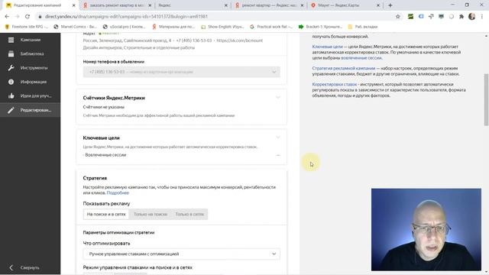Click the page vertical scrollbar
Image resolution: width=489 pixels, height=275 pixels.
[x=486, y=100]
